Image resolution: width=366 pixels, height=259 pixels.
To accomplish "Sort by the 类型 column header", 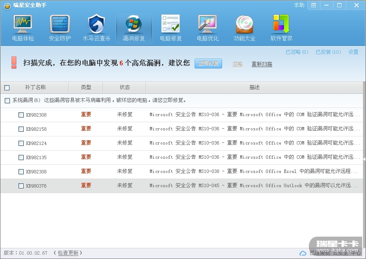I will [86, 87].
